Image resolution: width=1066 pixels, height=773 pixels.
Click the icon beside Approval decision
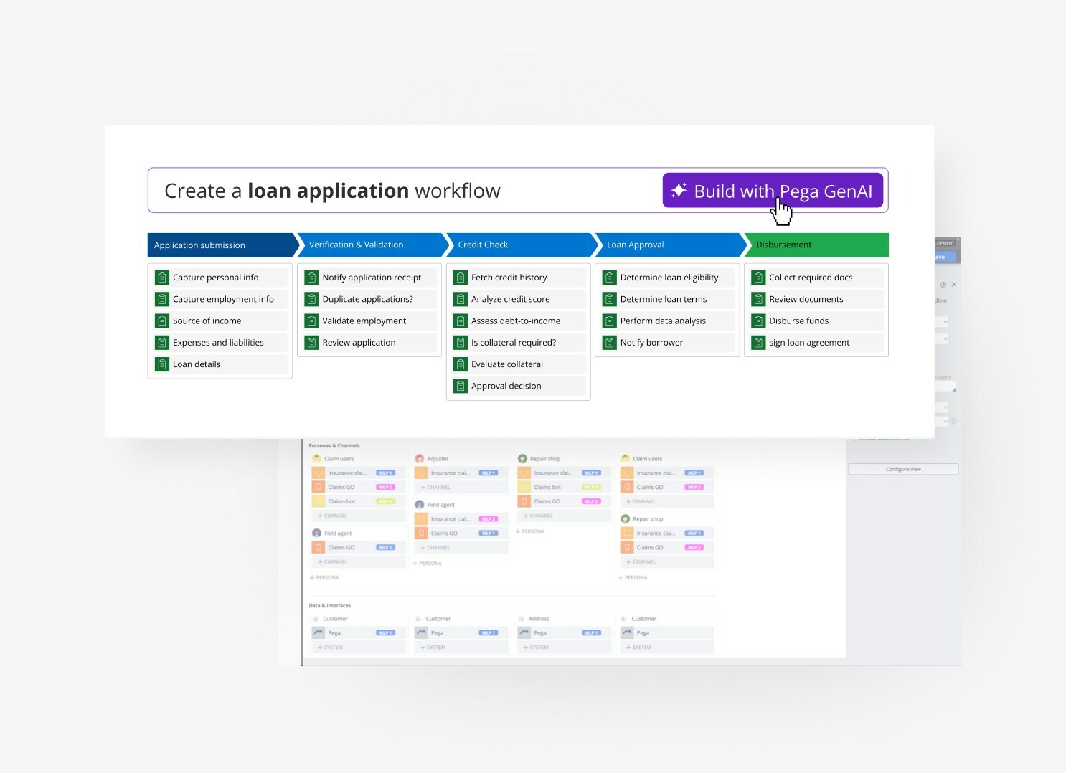tap(461, 386)
